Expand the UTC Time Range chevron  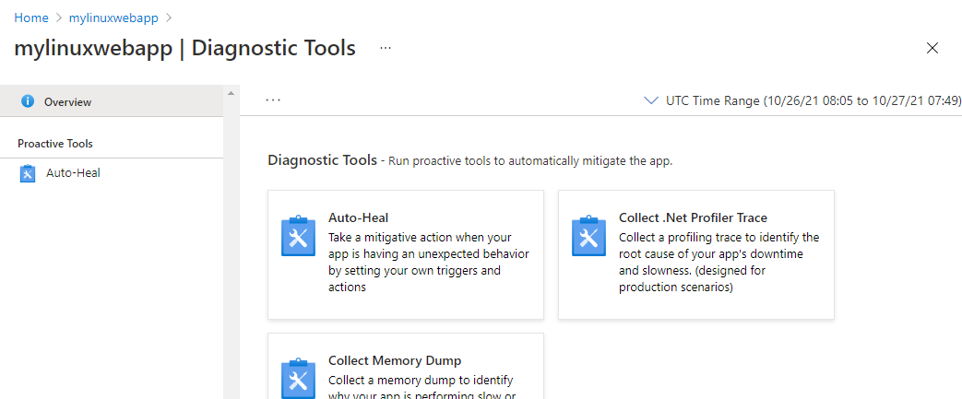(x=651, y=101)
